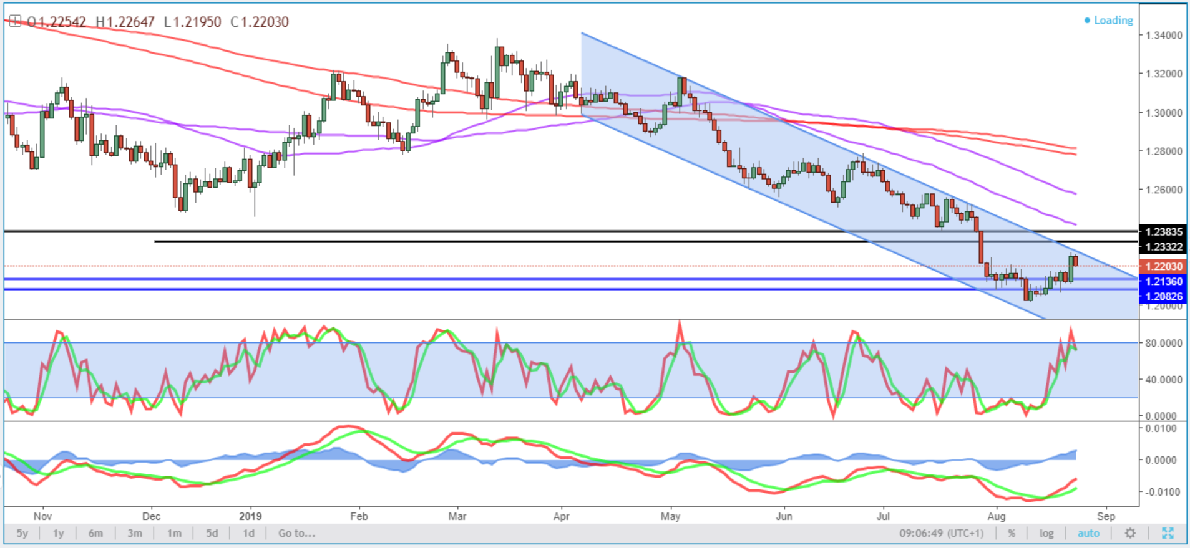1190x548 pixels.
Task: Click the 1.23322 price level label
Action: (x=1163, y=246)
